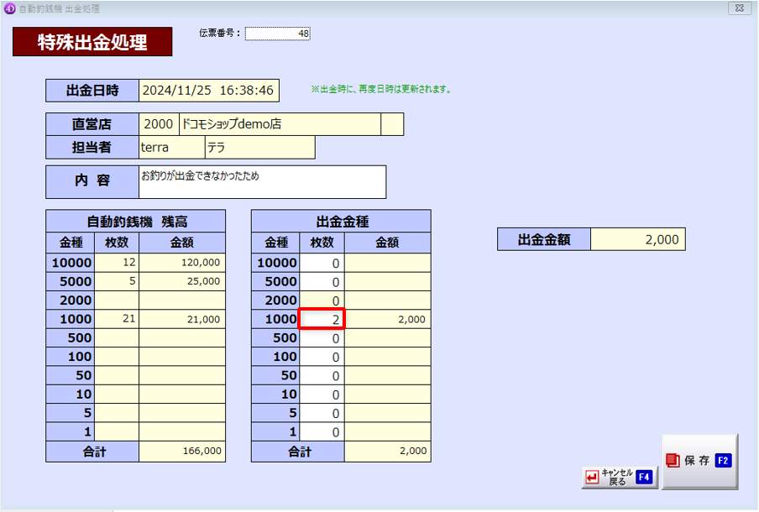This screenshot has width=759, height=512.
Task: Select the 2000 yen 枚数 withdrawal field
Action: (x=322, y=300)
